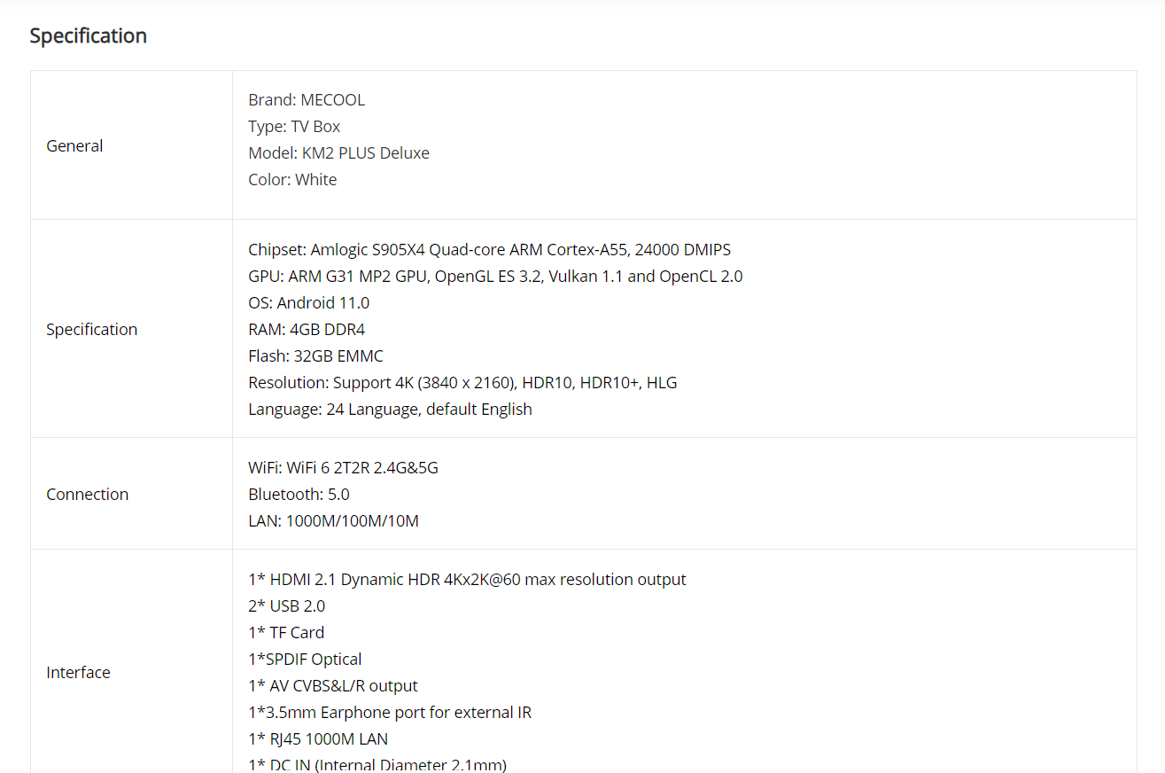The height and width of the screenshot is (773, 1165).
Task: Click the LAN: 1000M/100M/10M line
Action: pos(333,520)
